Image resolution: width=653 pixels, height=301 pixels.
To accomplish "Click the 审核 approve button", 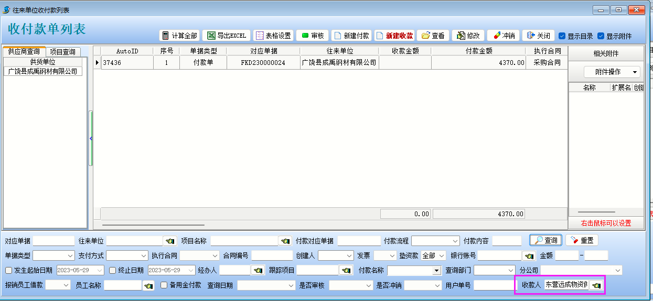I will [312, 36].
